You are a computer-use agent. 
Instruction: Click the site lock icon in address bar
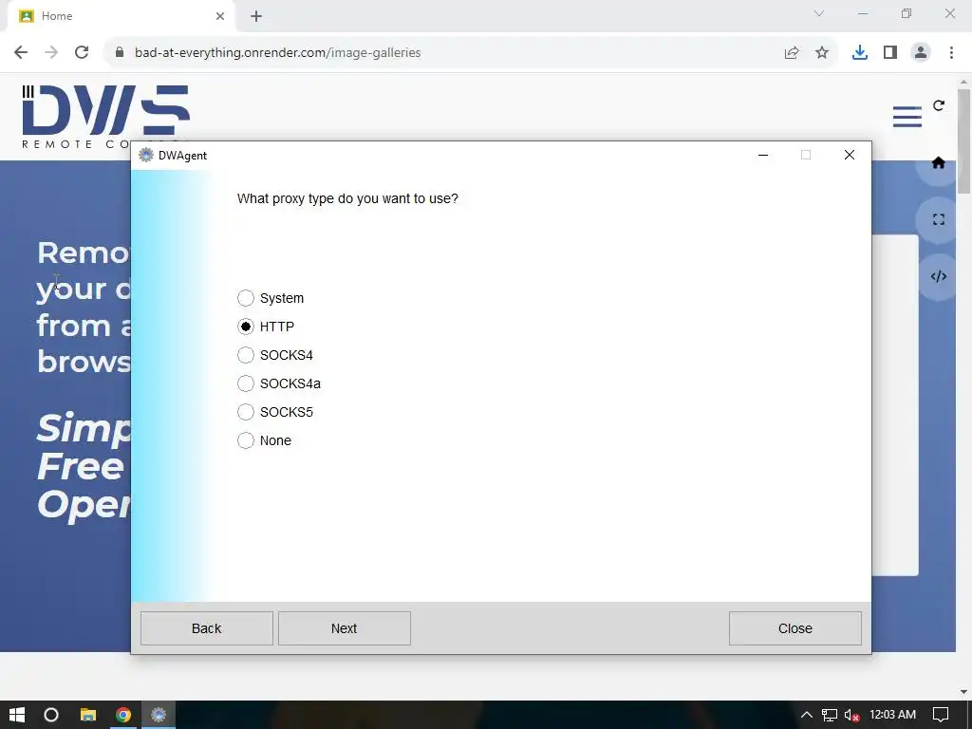click(120, 53)
